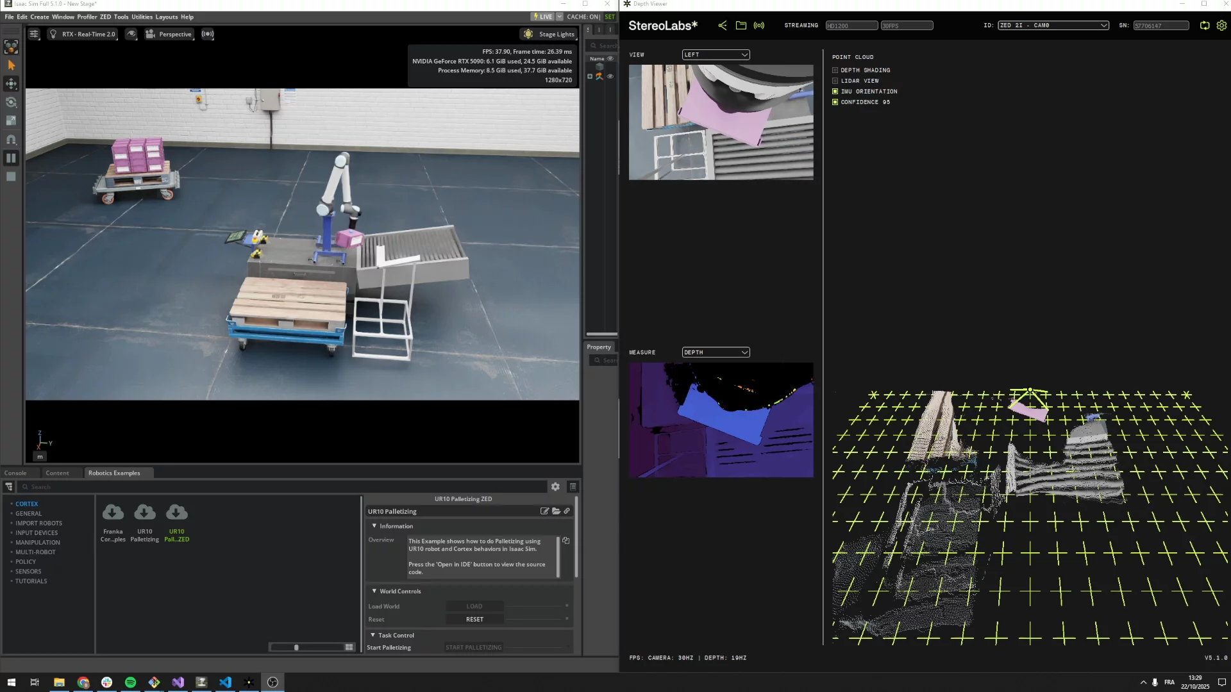The height and width of the screenshot is (692, 1231).
Task: Select the Rotate tool in left toolbar
Action: click(11, 102)
